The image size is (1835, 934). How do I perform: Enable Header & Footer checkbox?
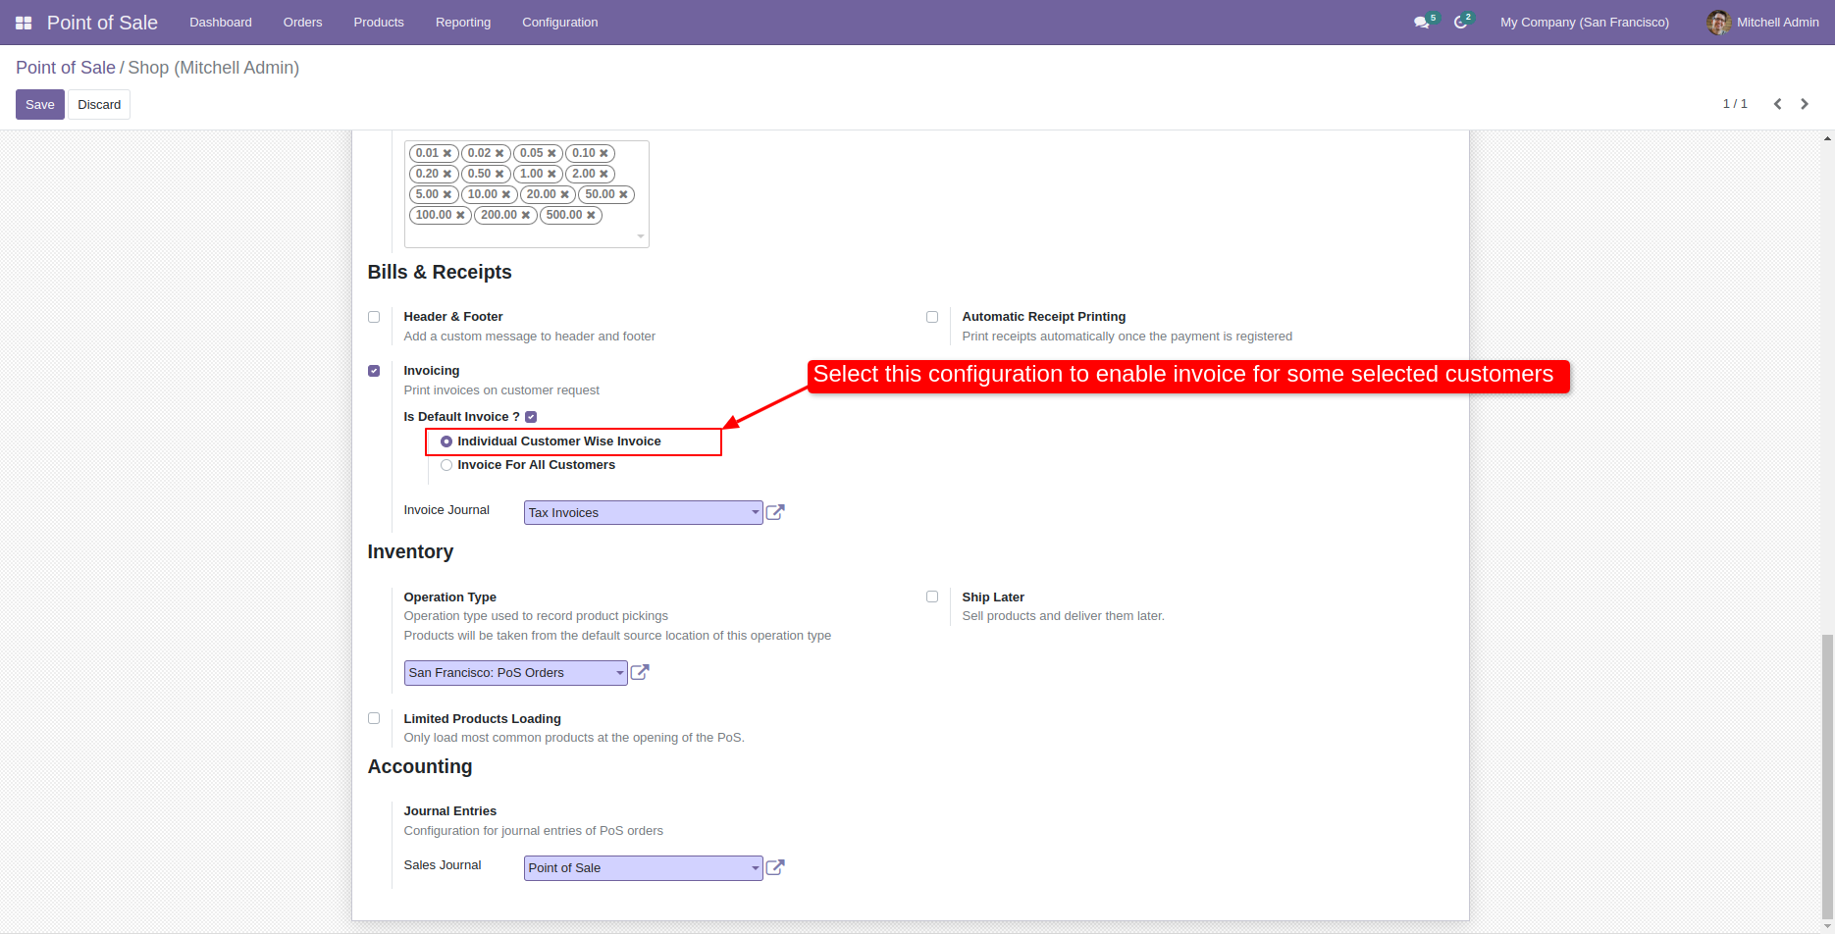click(x=374, y=317)
